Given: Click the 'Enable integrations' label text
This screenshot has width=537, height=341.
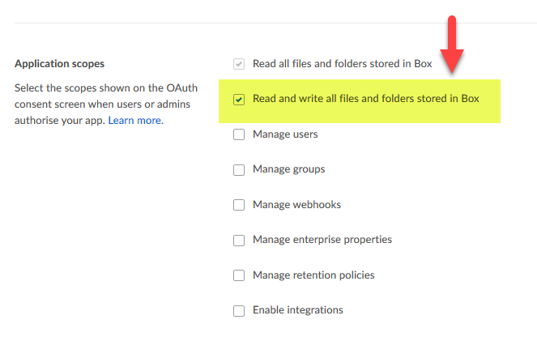Looking at the screenshot, I should pos(298,309).
